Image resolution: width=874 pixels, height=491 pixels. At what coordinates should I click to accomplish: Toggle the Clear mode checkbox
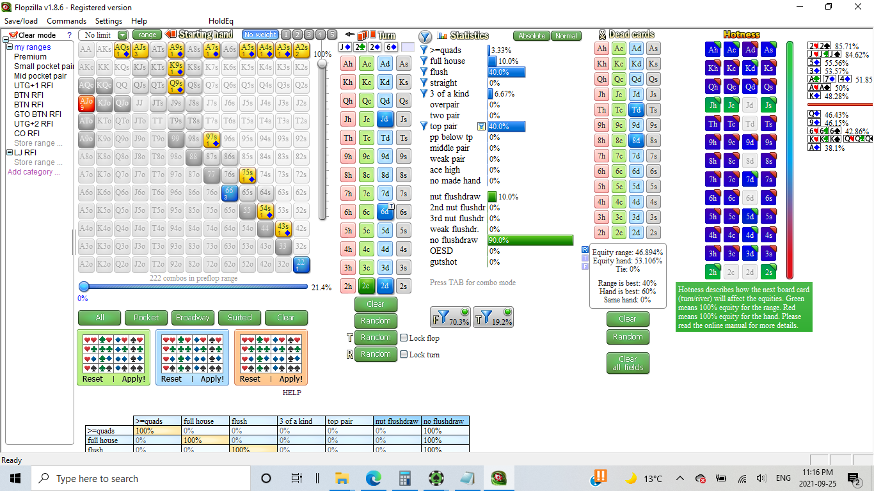(13, 35)
